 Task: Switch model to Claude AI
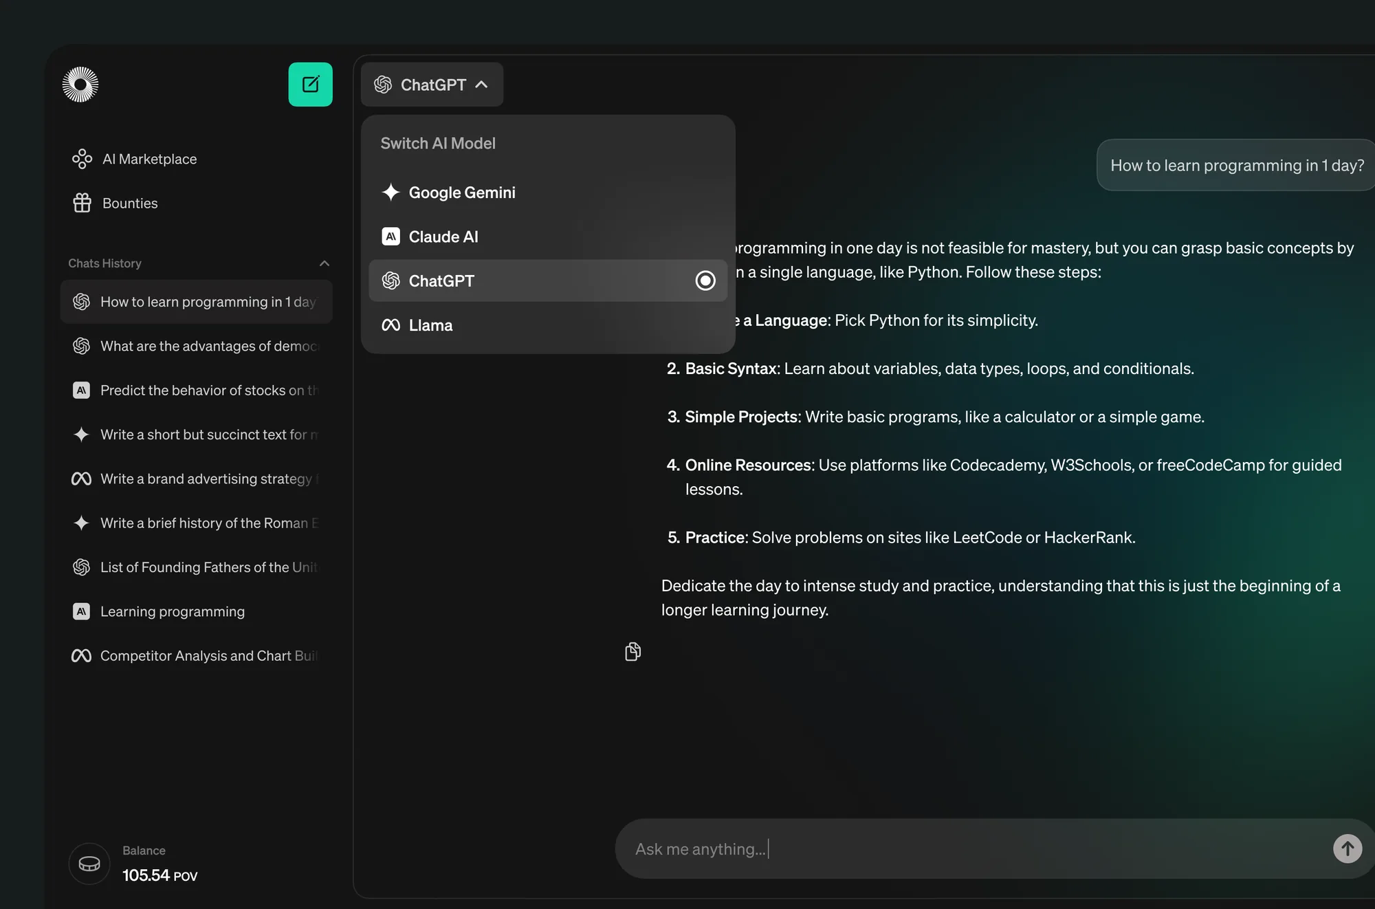click(x=548, y=237)
